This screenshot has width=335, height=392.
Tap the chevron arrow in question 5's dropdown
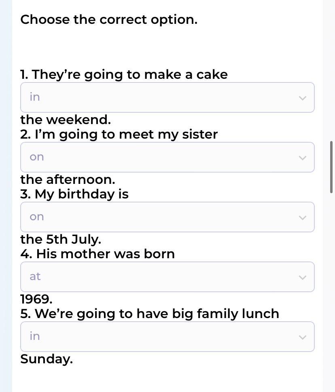click(302, 337)
